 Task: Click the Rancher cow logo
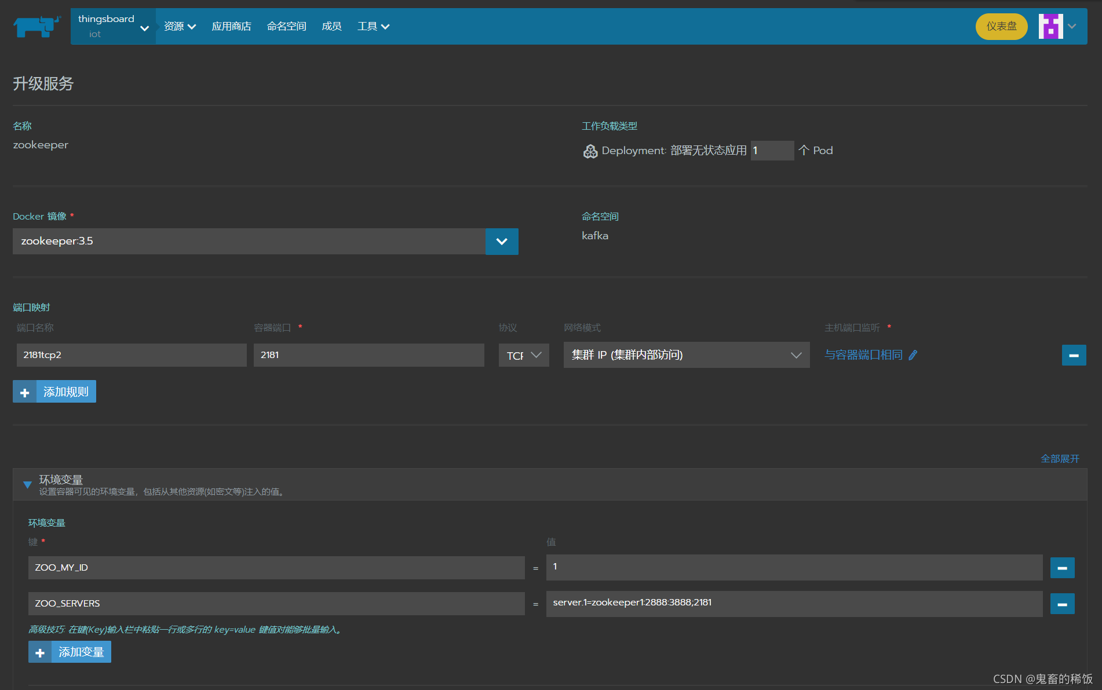37,27
